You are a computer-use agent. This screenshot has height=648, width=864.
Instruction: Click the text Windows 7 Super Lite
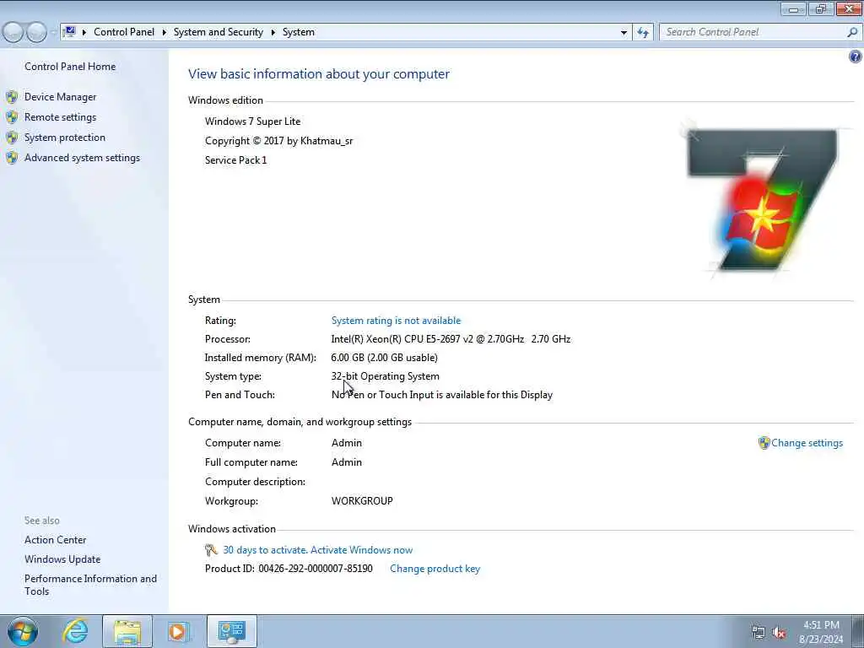pyautogui.click(x=253, y=121)
